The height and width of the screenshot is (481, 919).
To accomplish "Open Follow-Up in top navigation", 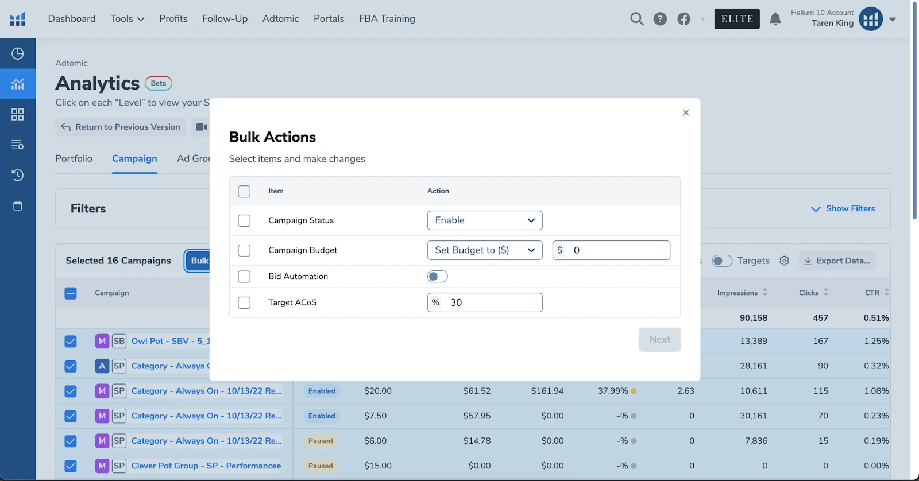I will coord(225,19).
